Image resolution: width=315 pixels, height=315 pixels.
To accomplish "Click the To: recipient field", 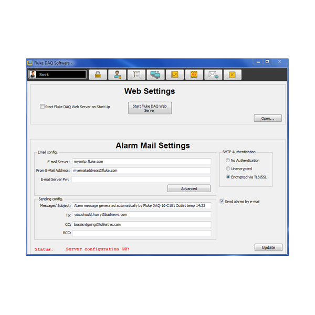I will [x=142, y=215].
